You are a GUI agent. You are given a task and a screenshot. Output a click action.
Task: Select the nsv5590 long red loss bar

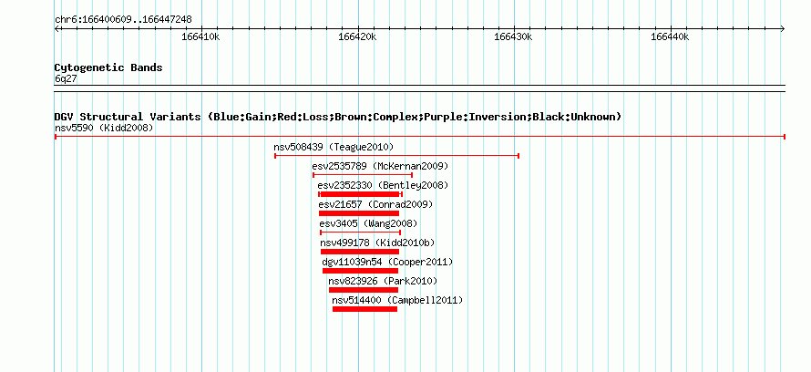[419, 137]
